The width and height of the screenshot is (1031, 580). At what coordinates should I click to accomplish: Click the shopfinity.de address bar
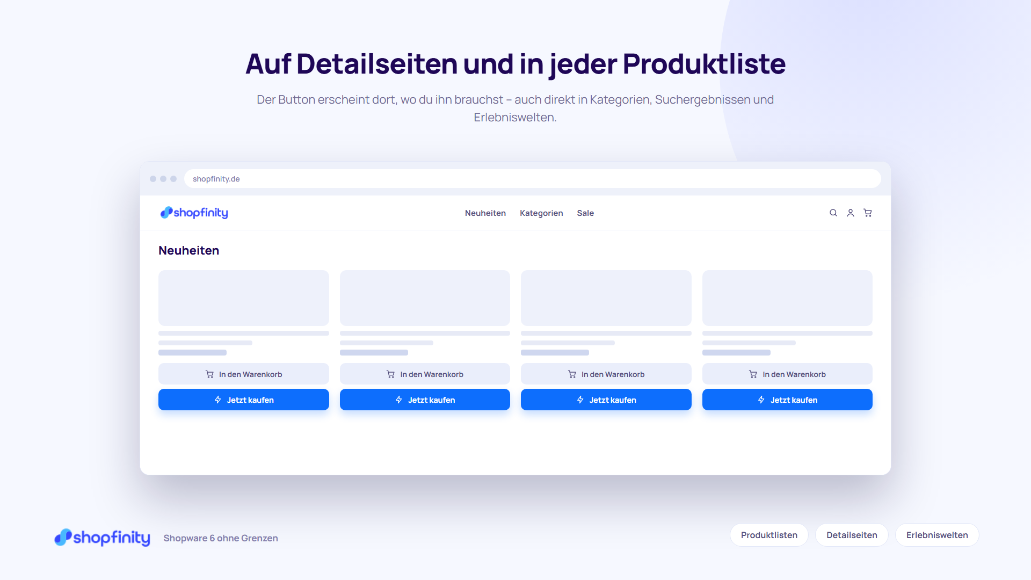(532, 179)
